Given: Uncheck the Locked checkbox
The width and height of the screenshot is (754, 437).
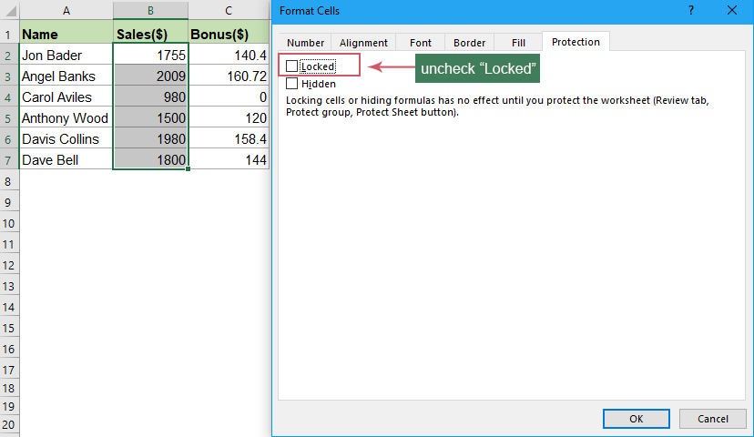Looking at the screenshot, I should [292, 66].
